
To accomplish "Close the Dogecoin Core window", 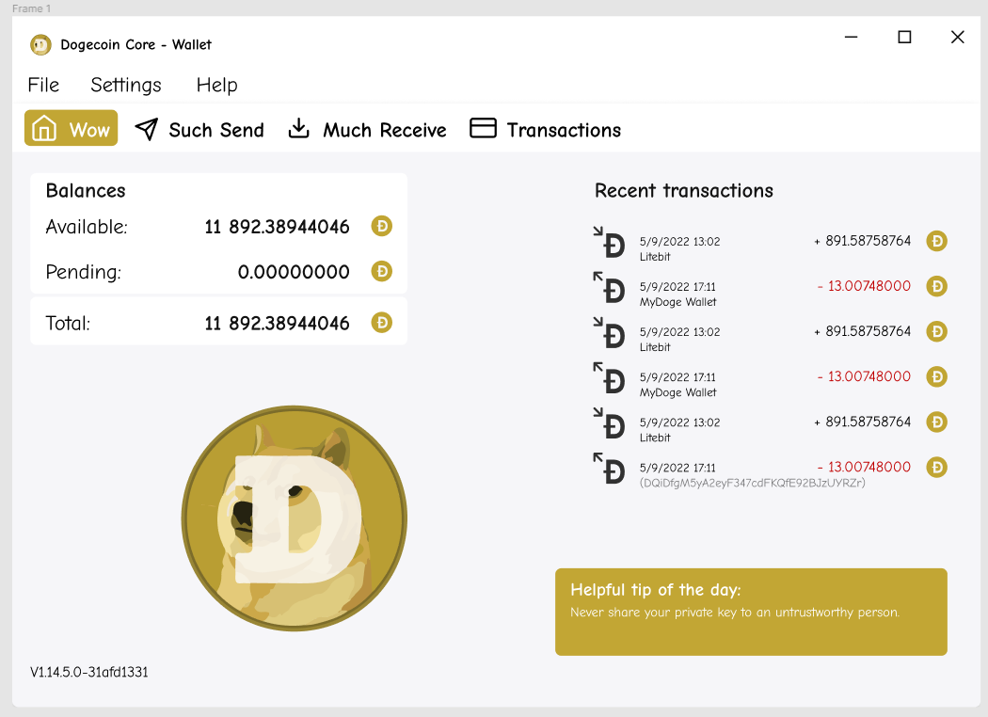I will click(957, 38).
